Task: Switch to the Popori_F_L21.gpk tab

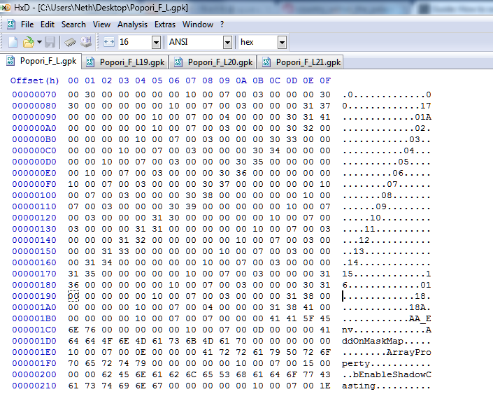Action: 301,62
